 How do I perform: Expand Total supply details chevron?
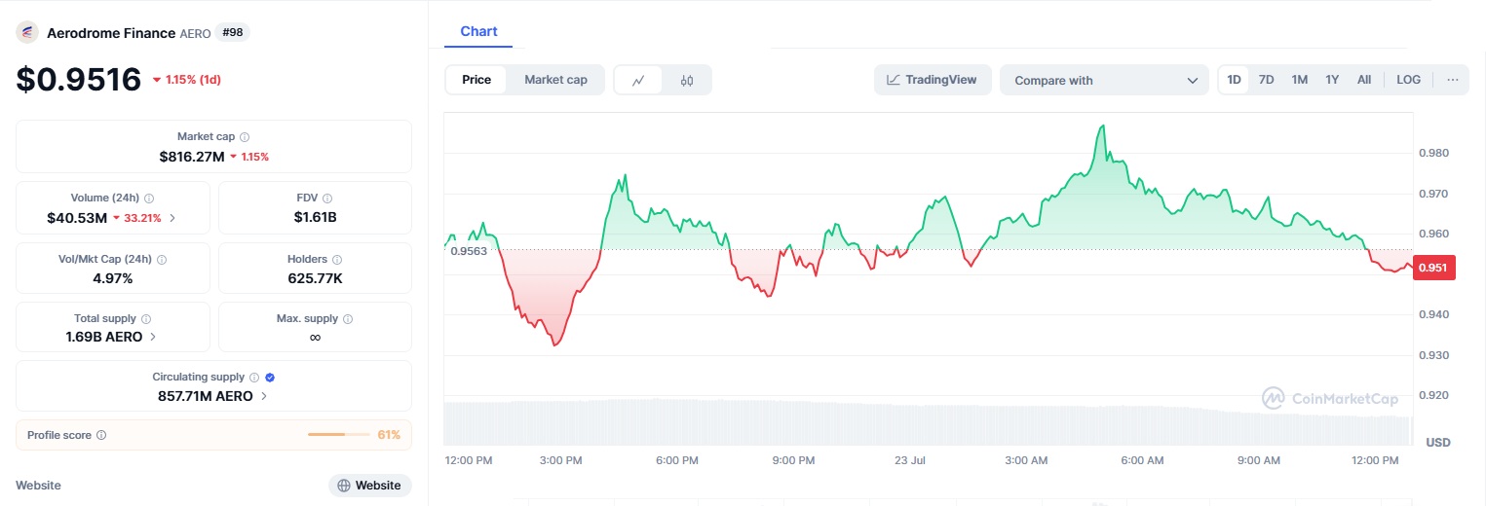pos(153,337)
